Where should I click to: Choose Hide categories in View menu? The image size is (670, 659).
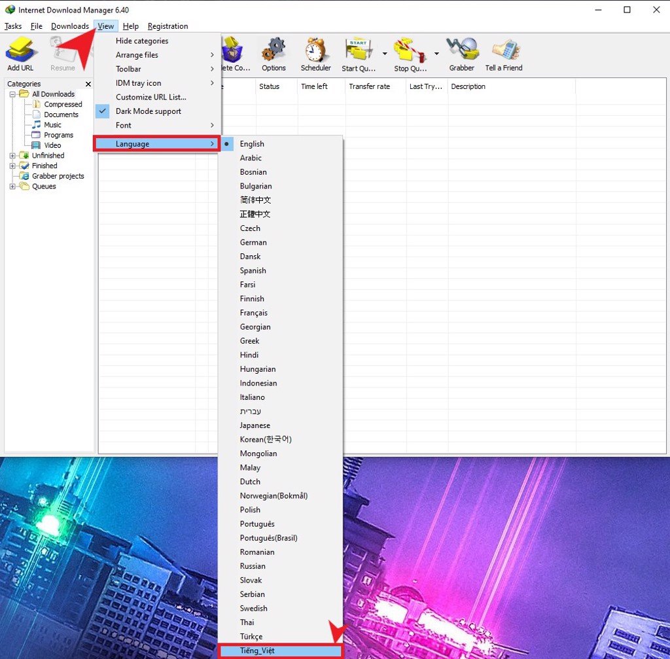[157, 41]
